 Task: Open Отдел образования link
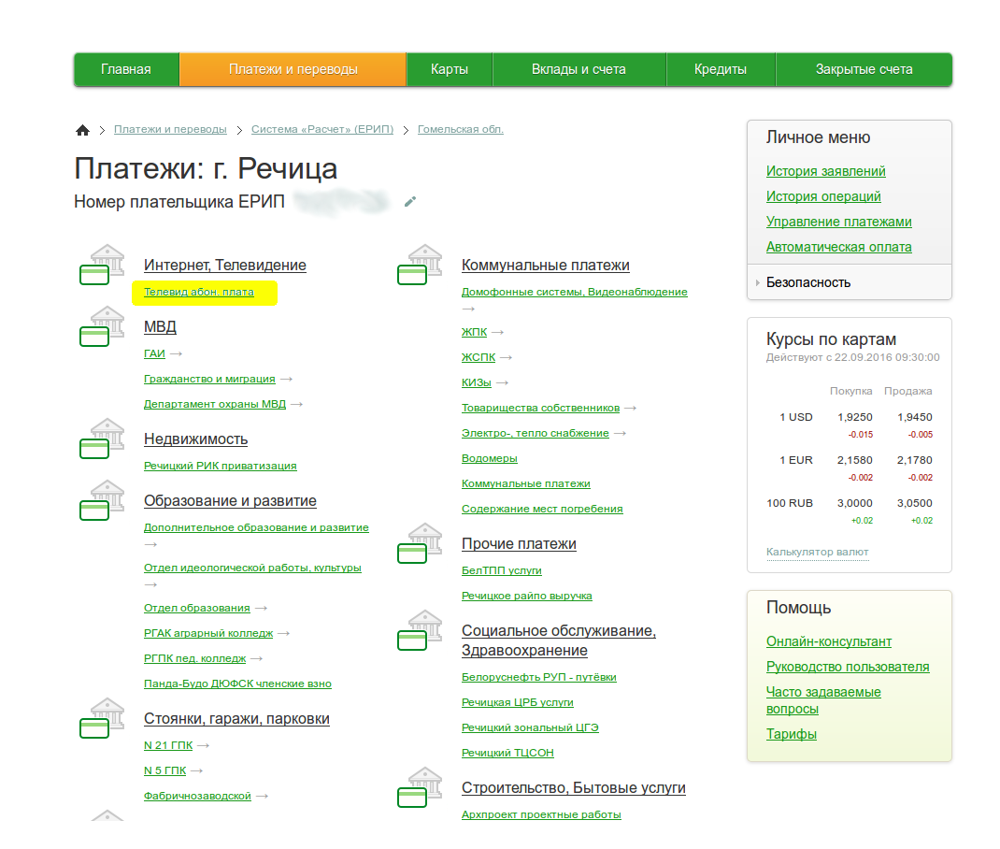tap(197, 609)
